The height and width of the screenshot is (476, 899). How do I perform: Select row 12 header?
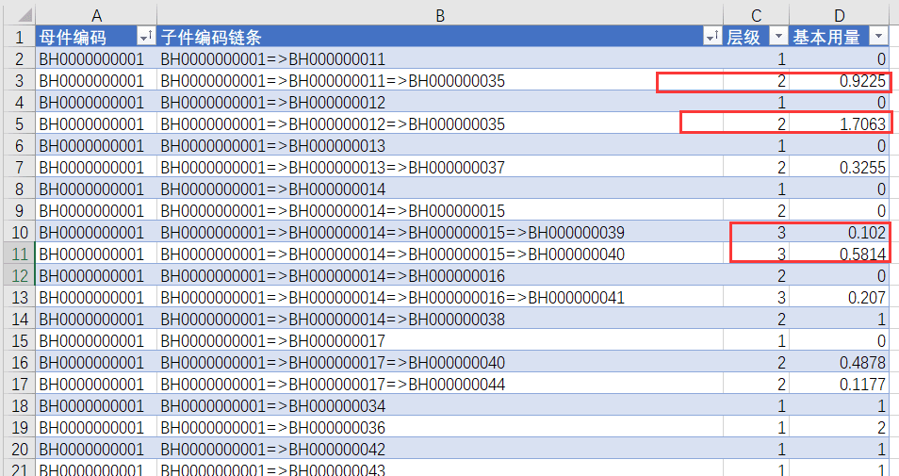pos(20,276)
